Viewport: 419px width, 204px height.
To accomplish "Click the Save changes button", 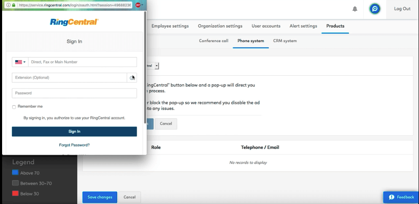I will click(x=100, y=197).
